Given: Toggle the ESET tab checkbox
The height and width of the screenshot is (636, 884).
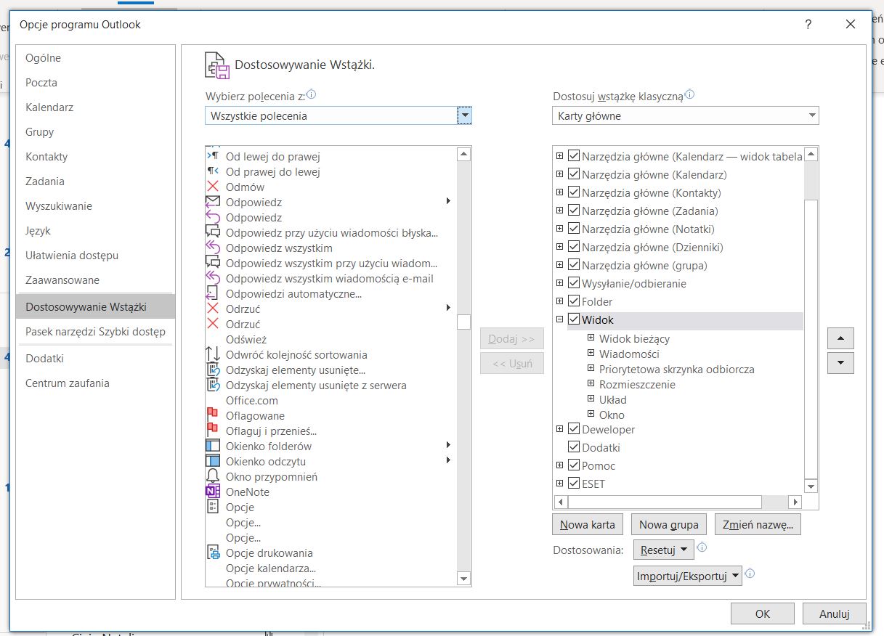Looking at the screenshot, I should click(574, 484).
